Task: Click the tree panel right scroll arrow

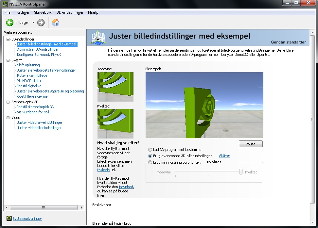Action: click(81, 207)
